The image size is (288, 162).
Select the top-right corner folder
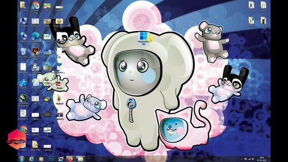[264, 6]
